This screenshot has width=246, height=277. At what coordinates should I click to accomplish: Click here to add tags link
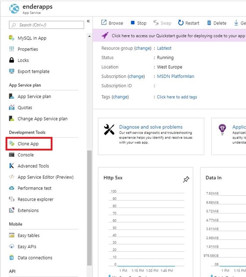coord(177,97)
